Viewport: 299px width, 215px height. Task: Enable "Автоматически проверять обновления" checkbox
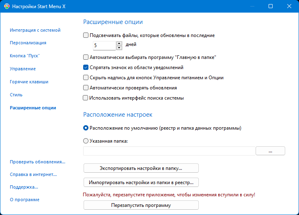coord(86,87)
